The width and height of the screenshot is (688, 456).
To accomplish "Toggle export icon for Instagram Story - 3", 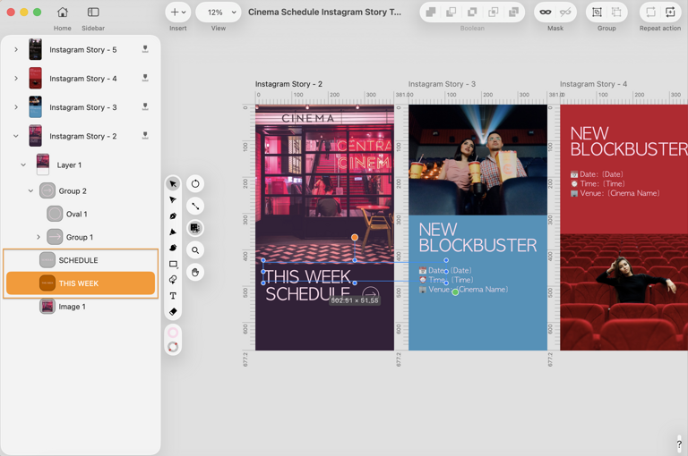I will point(145,107).
